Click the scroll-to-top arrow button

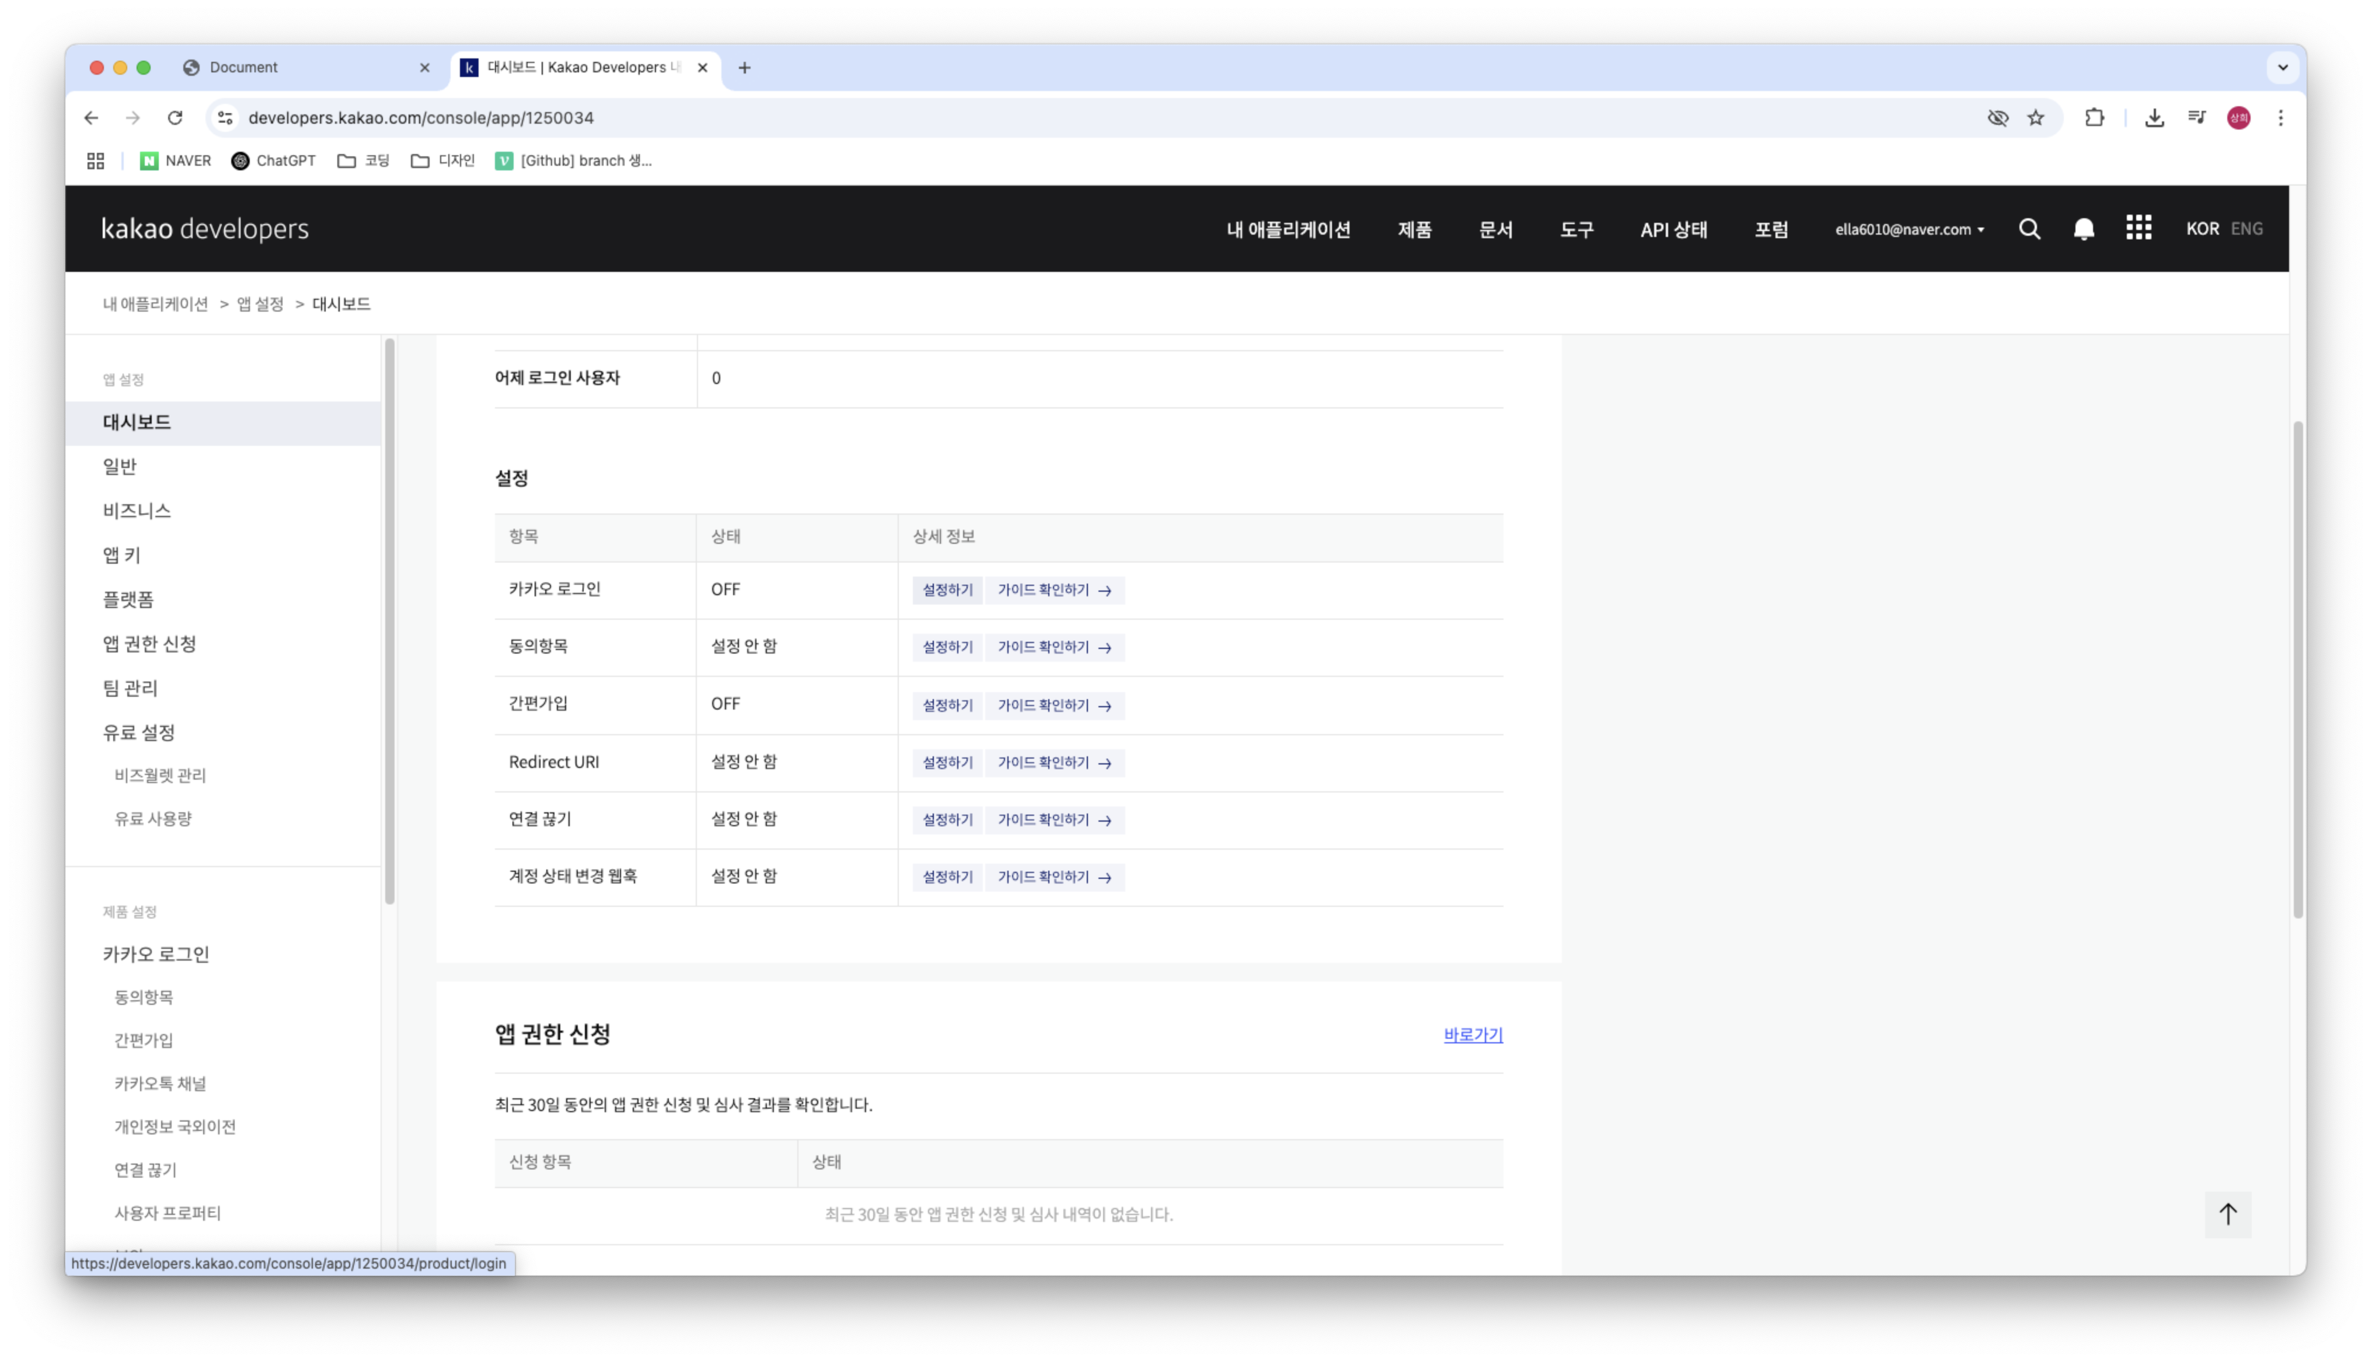point(2228,1214)
